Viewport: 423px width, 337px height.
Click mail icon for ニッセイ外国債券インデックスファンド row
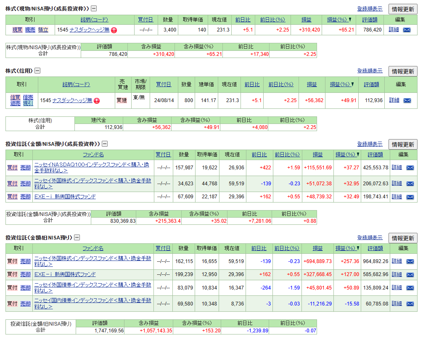tap(410, 288)
